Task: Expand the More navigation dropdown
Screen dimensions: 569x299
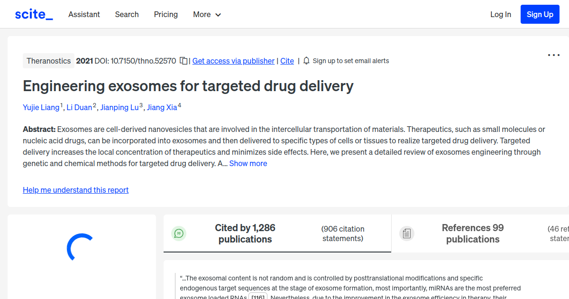Action: tap(207, 15)
